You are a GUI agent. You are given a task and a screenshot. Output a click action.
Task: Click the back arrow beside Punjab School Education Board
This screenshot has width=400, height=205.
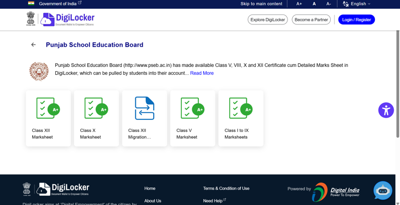pos(33,45)
